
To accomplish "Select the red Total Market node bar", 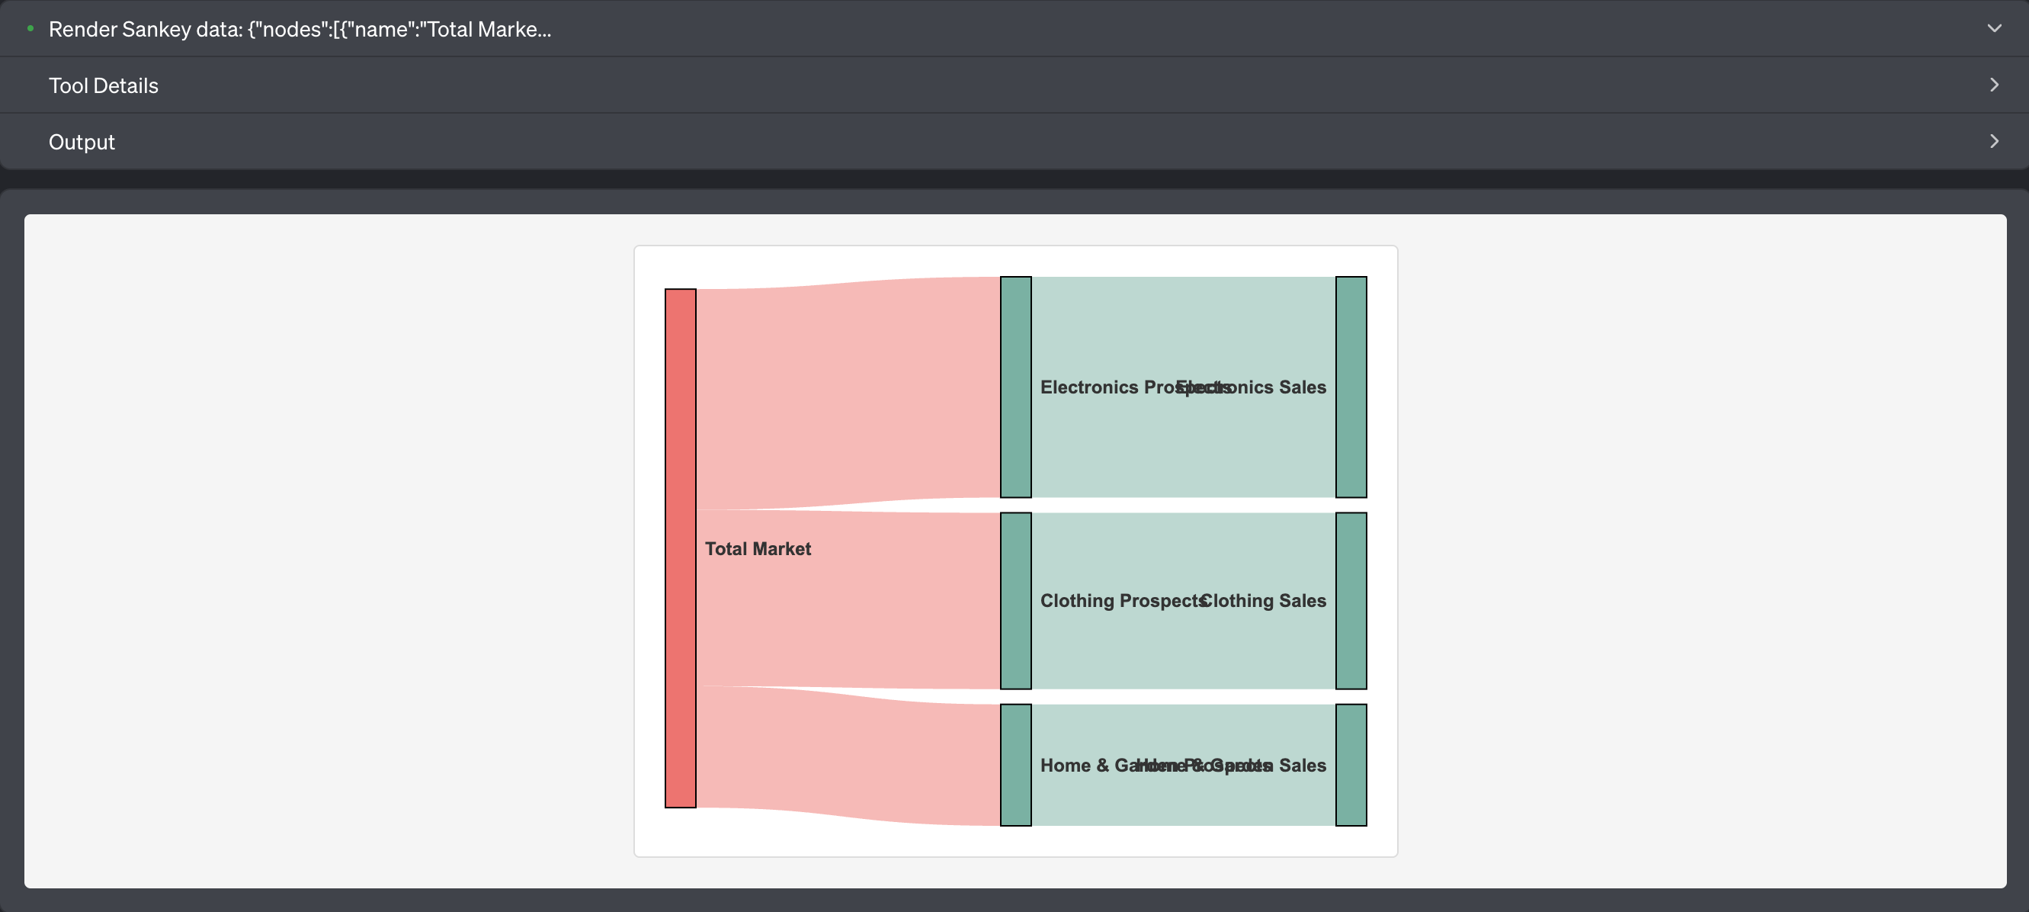I will point(681,548).
